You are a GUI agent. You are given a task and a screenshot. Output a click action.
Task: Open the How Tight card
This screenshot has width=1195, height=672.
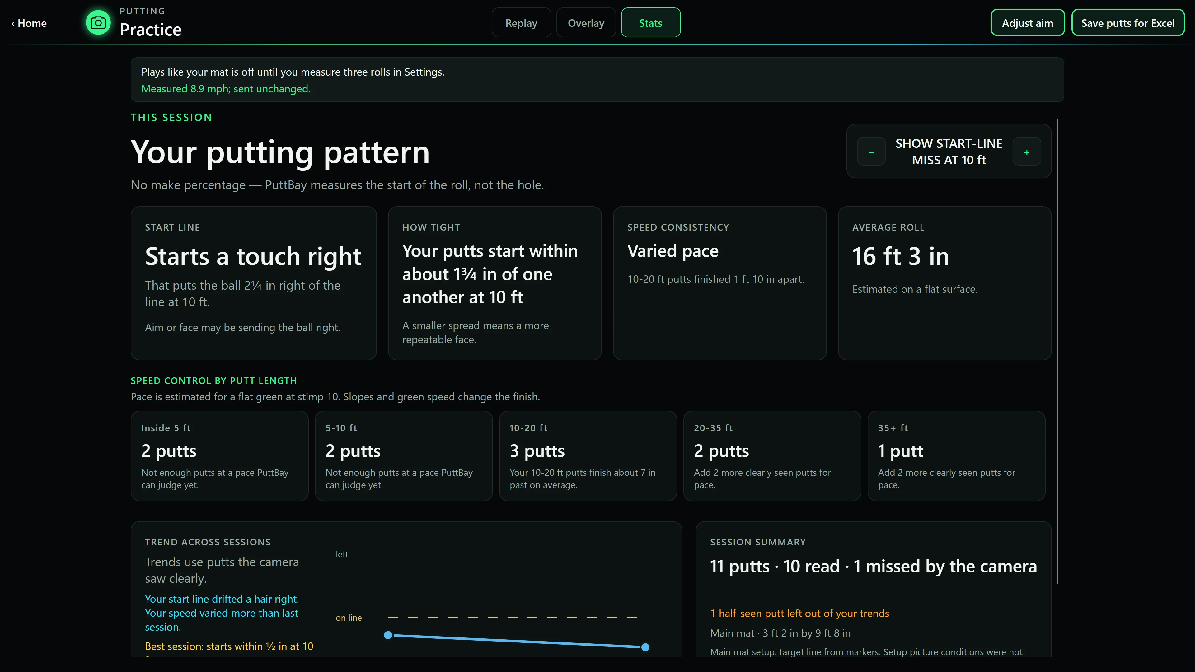click(494, 283)
